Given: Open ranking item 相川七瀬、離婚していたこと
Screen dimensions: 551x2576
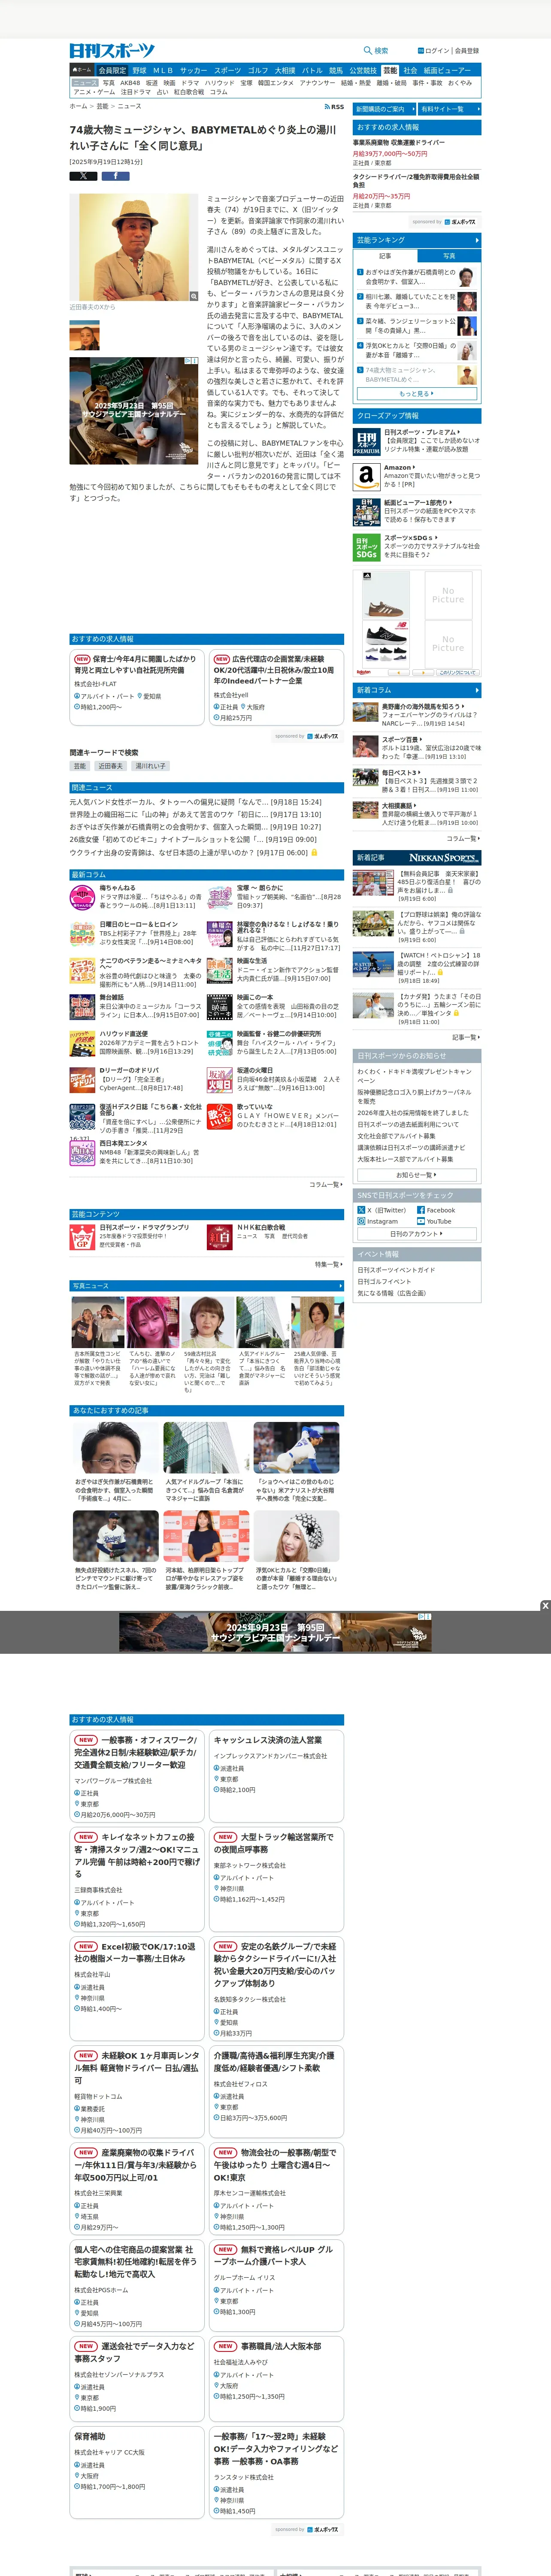Looking at the screenshot, I should click(411, 301).
